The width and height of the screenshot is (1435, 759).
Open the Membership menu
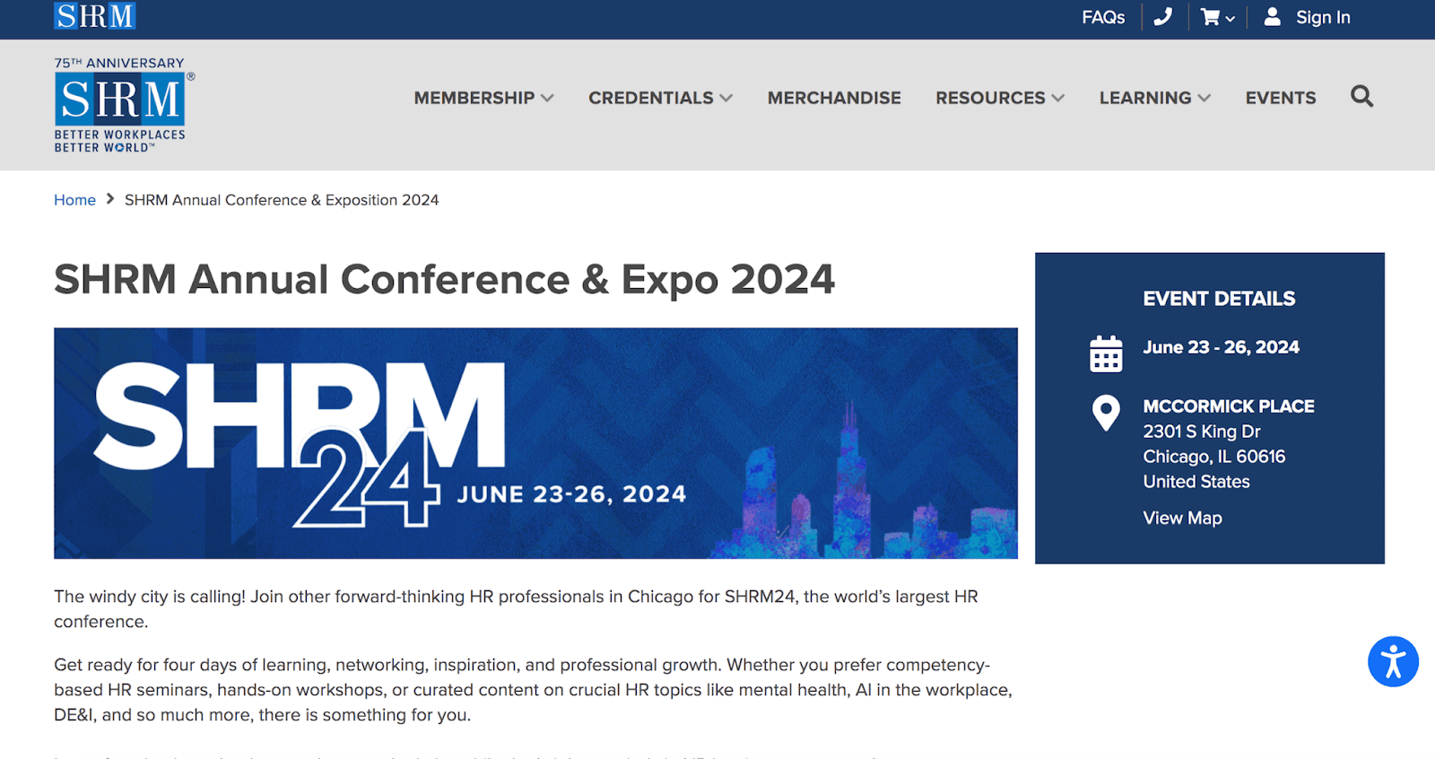pos(474,98)
